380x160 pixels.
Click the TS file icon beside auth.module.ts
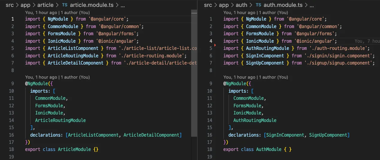[258, 5]
